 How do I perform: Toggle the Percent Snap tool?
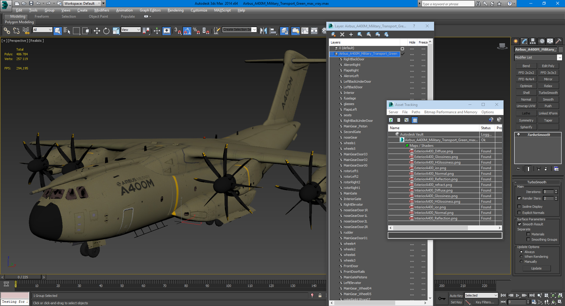pyautogui.click(x=196, y=31)
